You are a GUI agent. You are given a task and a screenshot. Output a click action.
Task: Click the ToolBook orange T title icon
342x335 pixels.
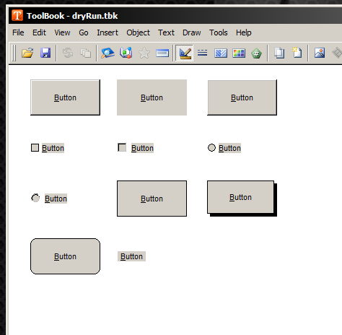click(x=17, y=15)
